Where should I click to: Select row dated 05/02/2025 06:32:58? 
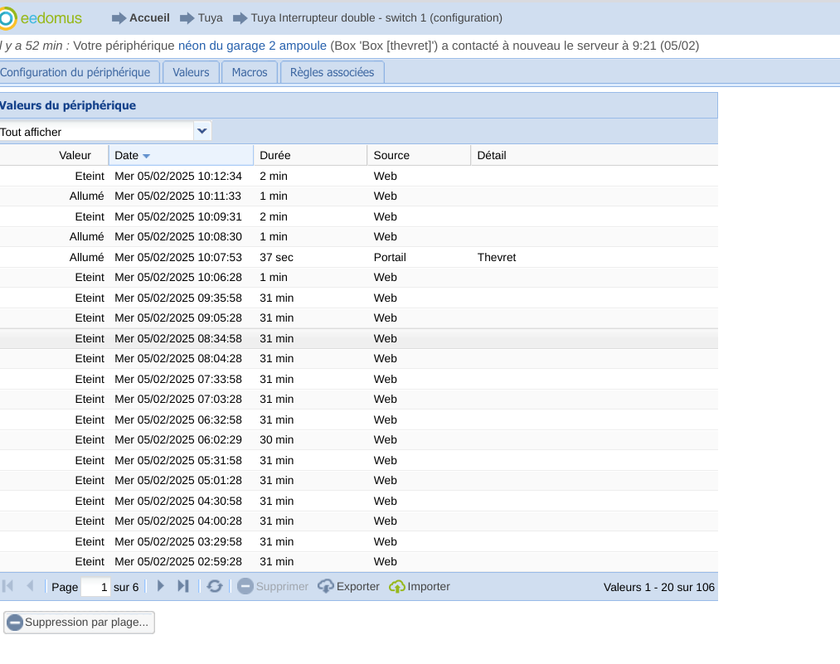click(359, 419)
